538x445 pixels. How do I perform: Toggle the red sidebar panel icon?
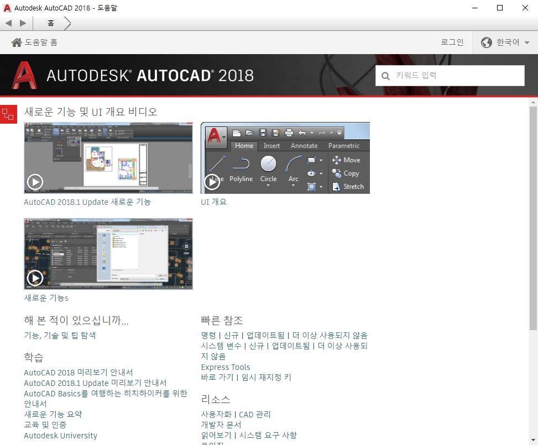[x=8, y=114]
